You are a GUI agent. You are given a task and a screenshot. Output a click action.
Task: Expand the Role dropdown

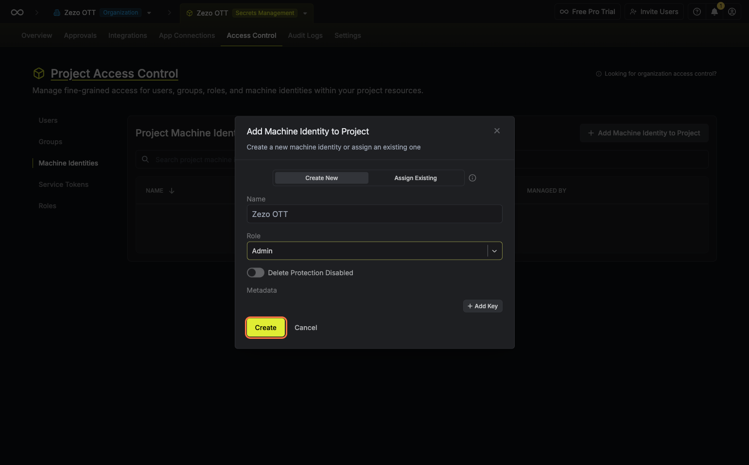[x=494, y=251]
